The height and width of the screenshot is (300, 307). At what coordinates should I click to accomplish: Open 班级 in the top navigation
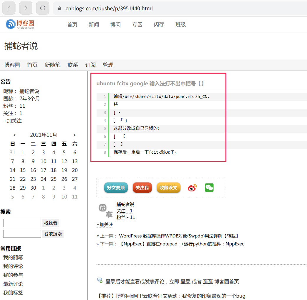(x=180, y=24)
